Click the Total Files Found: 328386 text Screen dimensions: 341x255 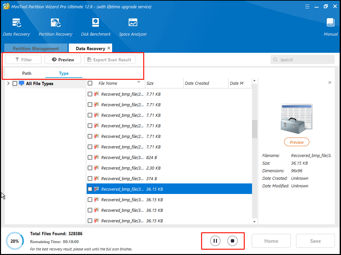pyautogui.click(x=56, y=234)
